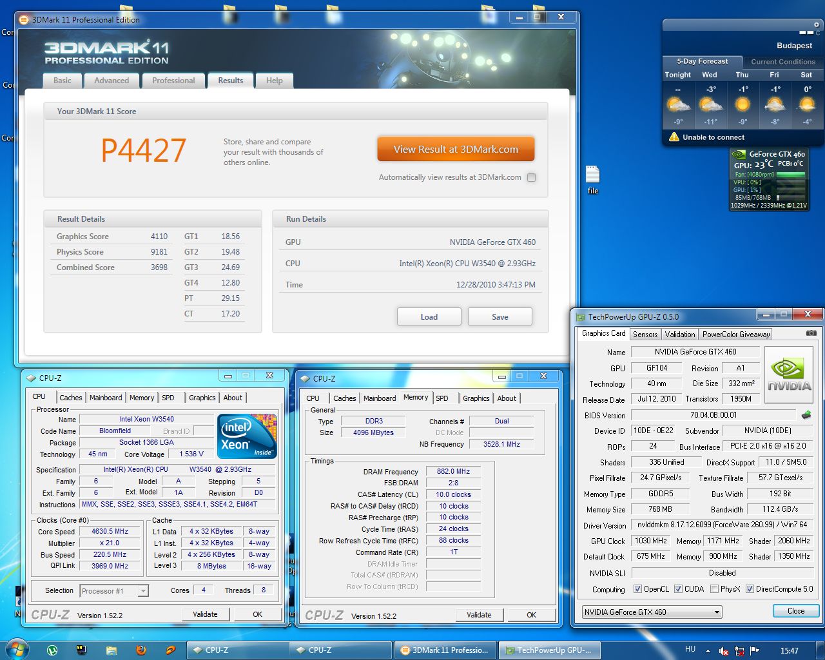Click the GPU-Z Name field

[695, 352]
